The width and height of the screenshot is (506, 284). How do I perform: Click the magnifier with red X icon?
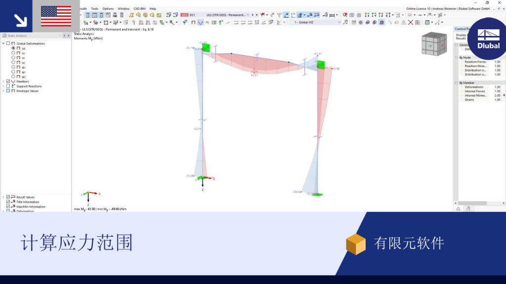tap(345, 15)
